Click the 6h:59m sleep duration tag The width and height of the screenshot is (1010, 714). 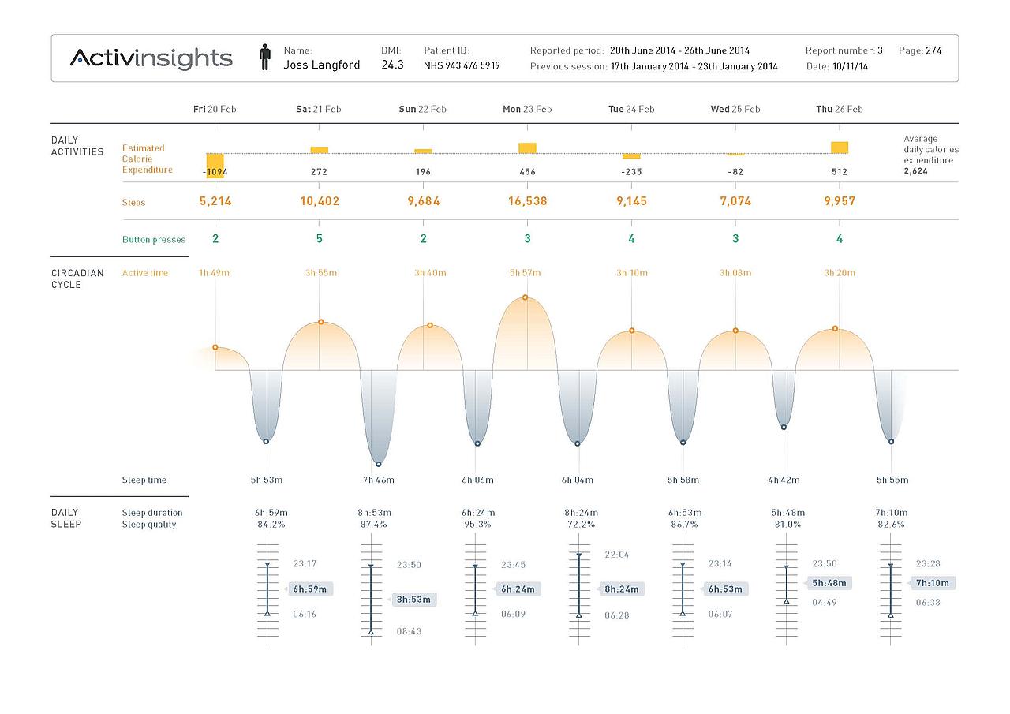(x=309, y=589)
